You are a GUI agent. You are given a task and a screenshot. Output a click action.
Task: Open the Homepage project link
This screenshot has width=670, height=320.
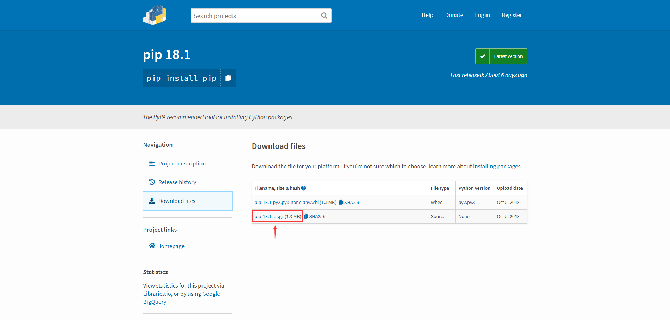click(x=171, y=246)
